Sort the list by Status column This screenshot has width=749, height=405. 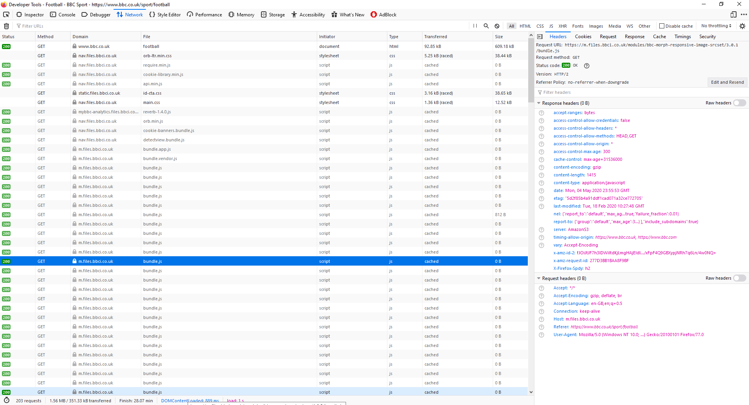click(18, 37)
